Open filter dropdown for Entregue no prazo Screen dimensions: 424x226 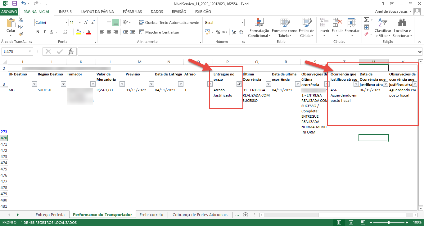239,84
